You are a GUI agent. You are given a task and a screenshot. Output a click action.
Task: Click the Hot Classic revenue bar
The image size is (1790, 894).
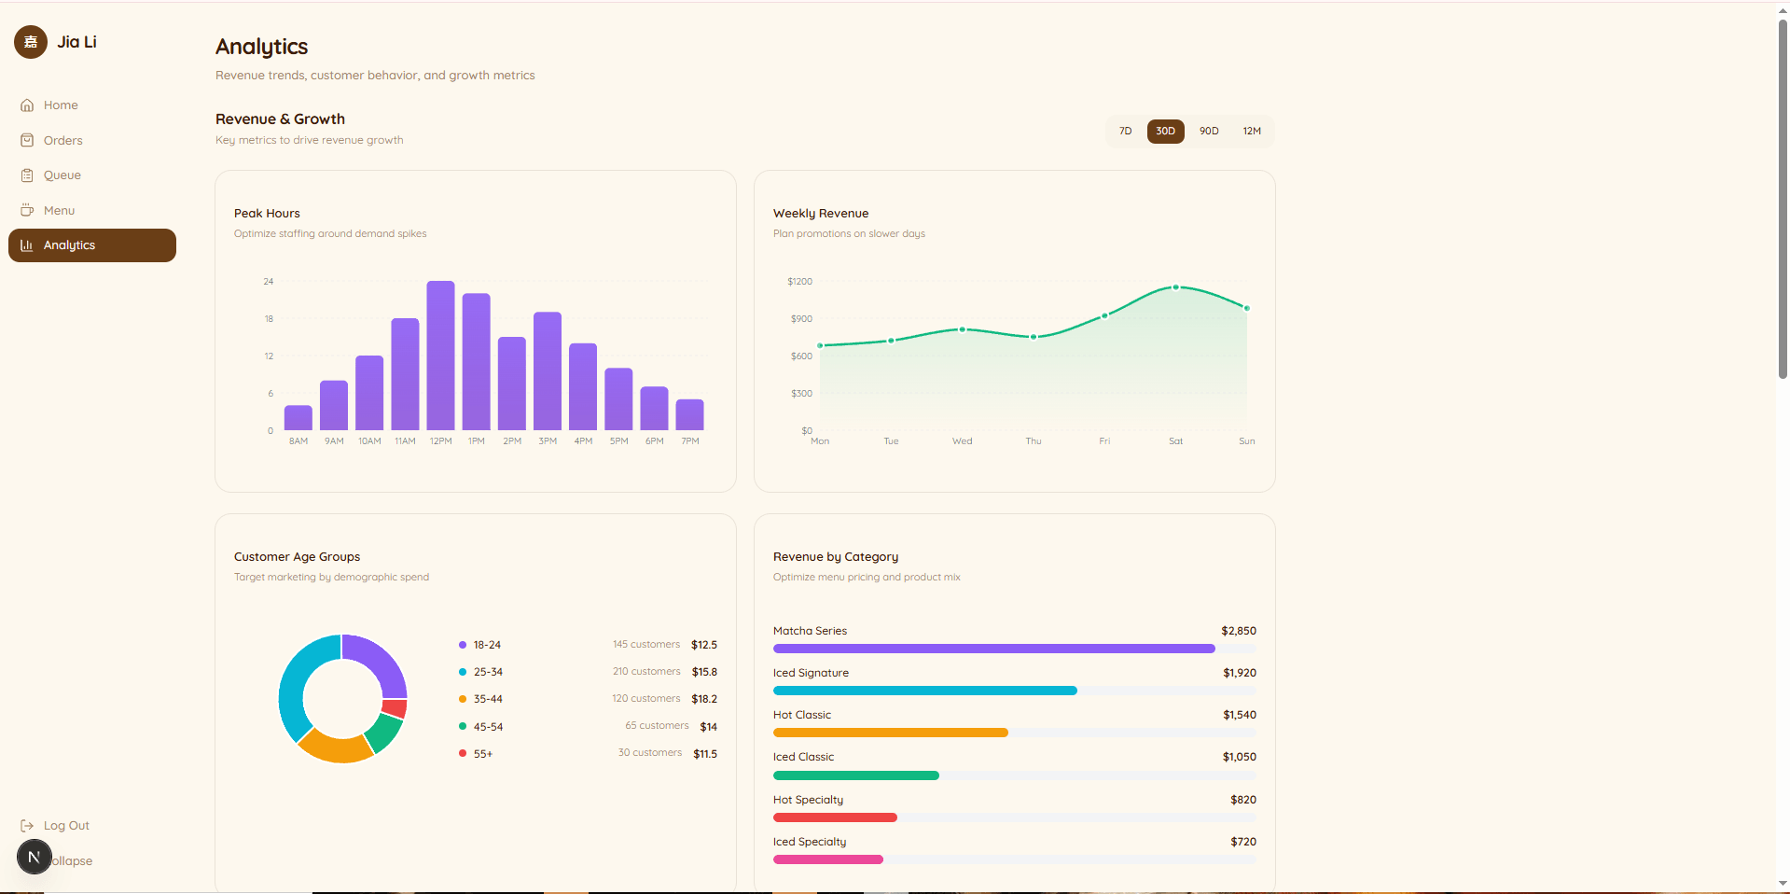click(x=891, y=733)
